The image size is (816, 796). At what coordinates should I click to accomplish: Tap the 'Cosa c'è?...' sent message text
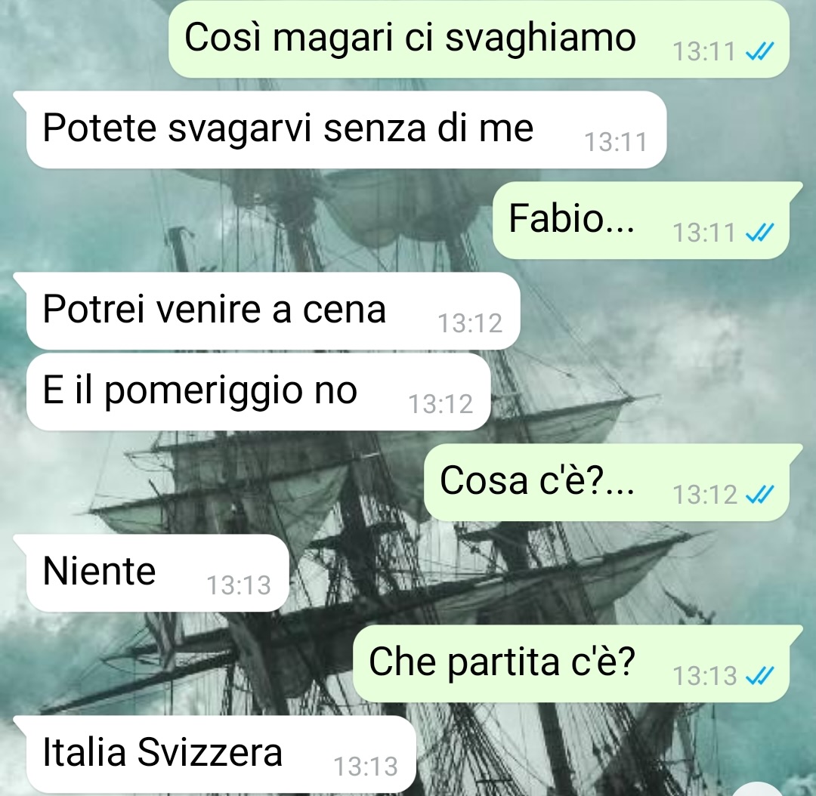point(537,481)
